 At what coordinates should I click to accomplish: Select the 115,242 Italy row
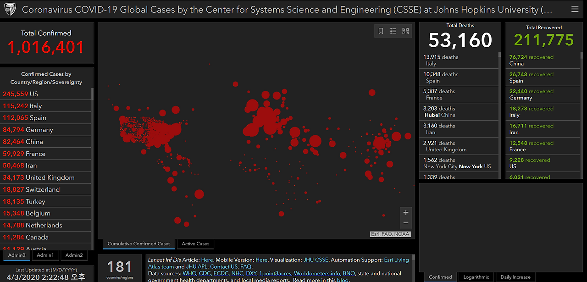[46, 106]
